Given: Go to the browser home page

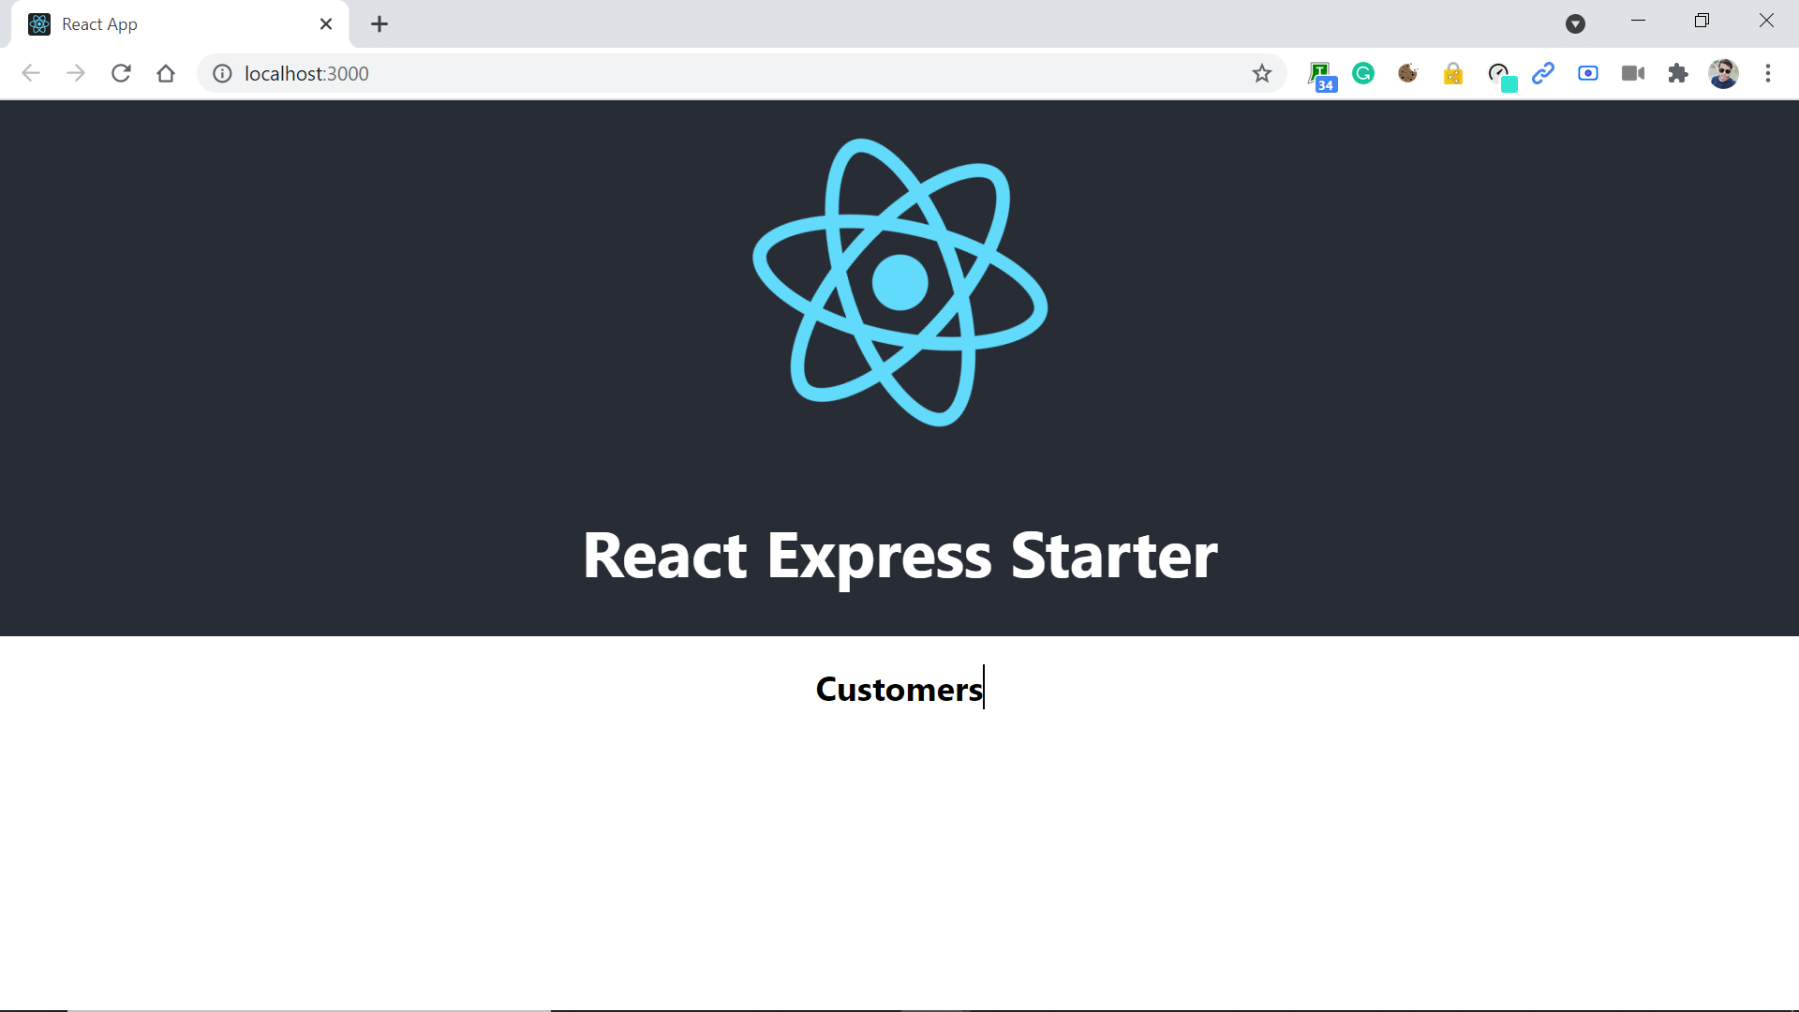Looking at the screenshot, I should pyautogui.click(x=166, y=73).
